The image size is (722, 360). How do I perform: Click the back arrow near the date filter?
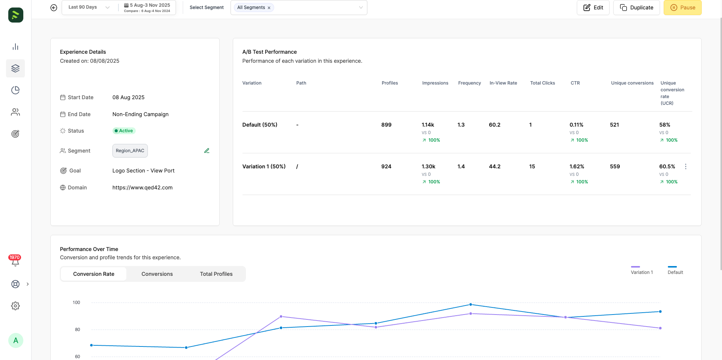53,8
